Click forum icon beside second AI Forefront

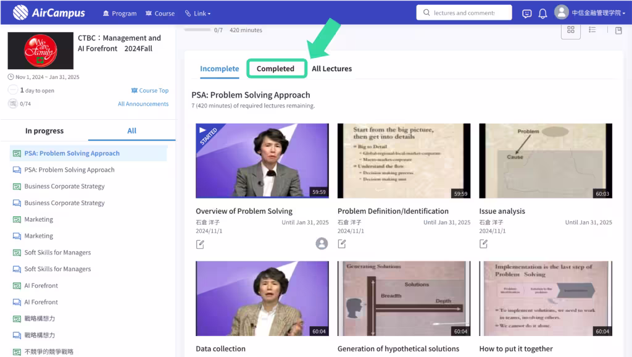(17, 302)
